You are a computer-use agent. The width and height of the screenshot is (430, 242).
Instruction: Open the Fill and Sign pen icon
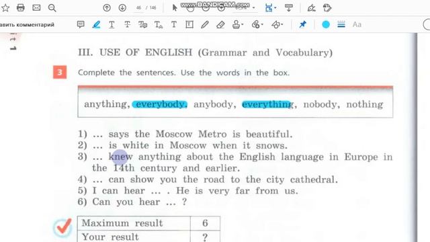312,8
